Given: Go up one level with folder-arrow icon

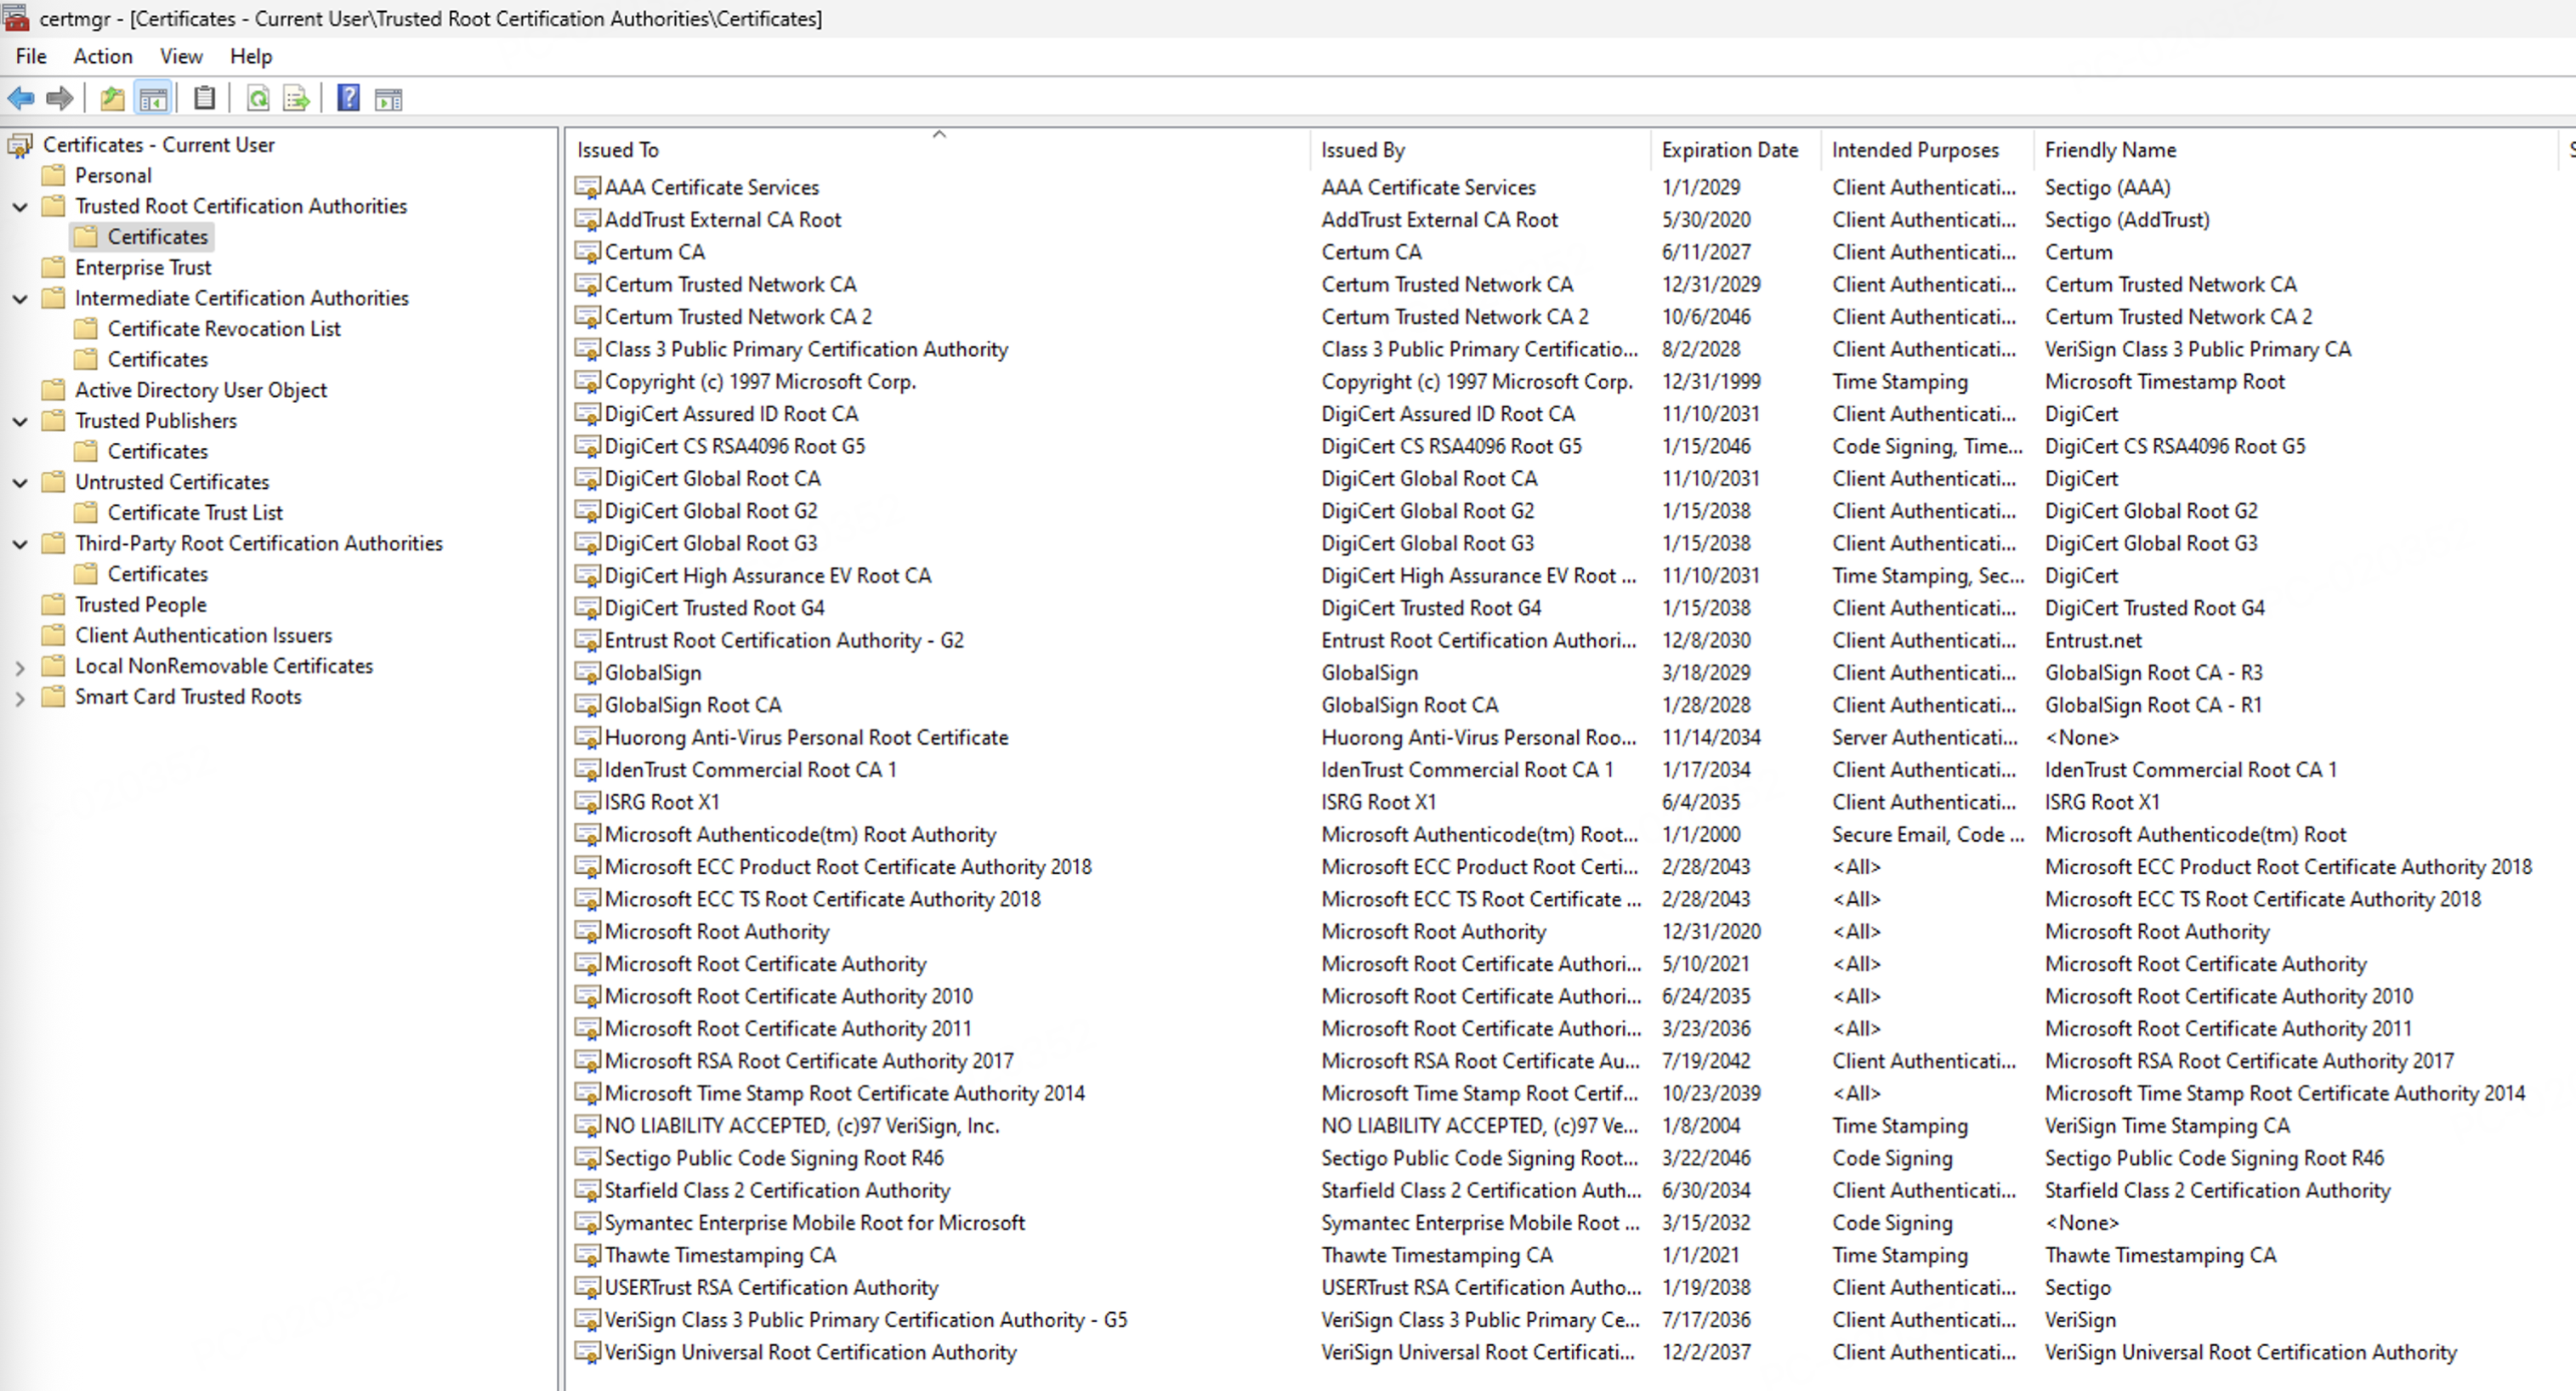Looking at the screenshot, I should tap(113, 98).
